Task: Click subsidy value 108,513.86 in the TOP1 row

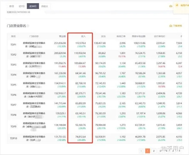Action: tap(139, 43)
